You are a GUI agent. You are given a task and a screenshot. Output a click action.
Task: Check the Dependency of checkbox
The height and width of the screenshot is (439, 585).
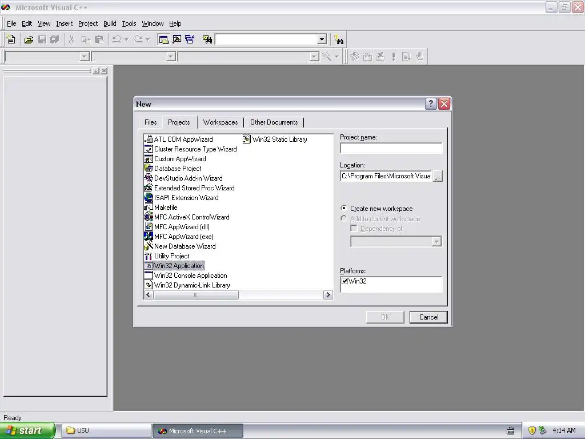pos(354,228)
